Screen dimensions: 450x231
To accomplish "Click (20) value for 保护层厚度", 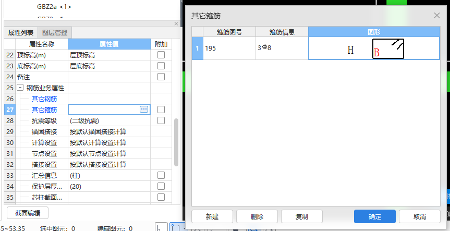I will pos(109,187).
